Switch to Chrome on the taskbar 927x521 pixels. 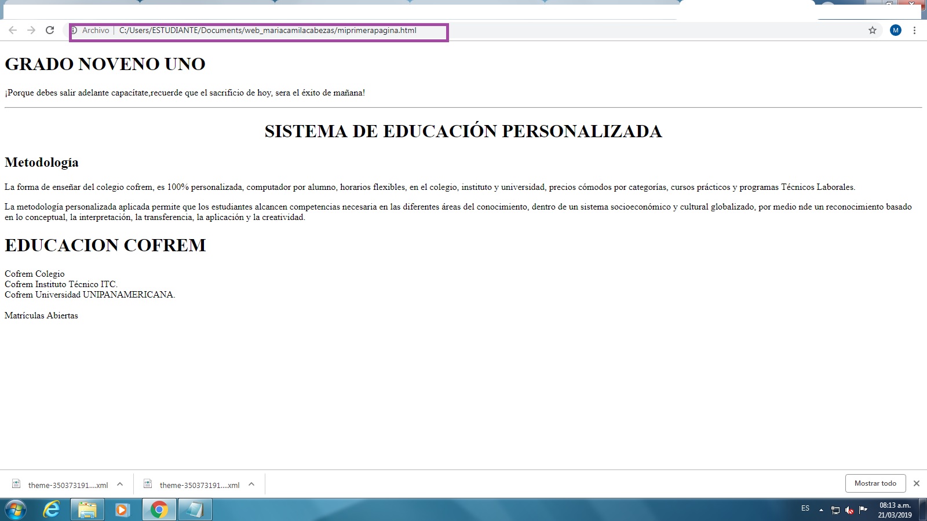[159, 510]
